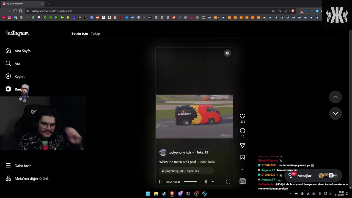The width and height of the screenshot is (352, 198).
Task: Bookmark this page in toolbar
Action: point(20,11)
